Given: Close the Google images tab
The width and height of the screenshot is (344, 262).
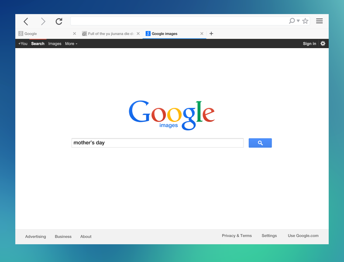Looking at the screenshot, I should [202, 34].
